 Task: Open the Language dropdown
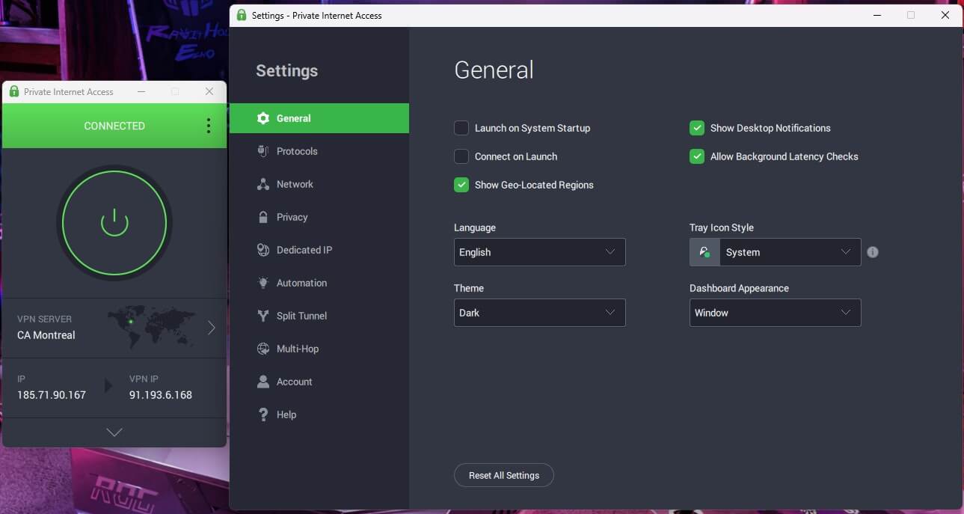(x=539, y=252)
